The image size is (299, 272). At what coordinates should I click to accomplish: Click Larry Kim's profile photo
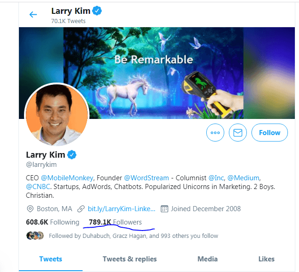click(x=57, y=115)
